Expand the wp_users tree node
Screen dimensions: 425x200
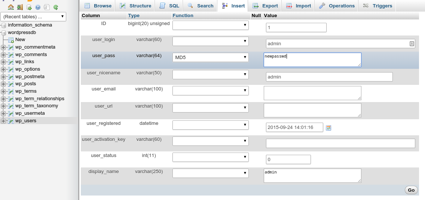coord(3,121)
